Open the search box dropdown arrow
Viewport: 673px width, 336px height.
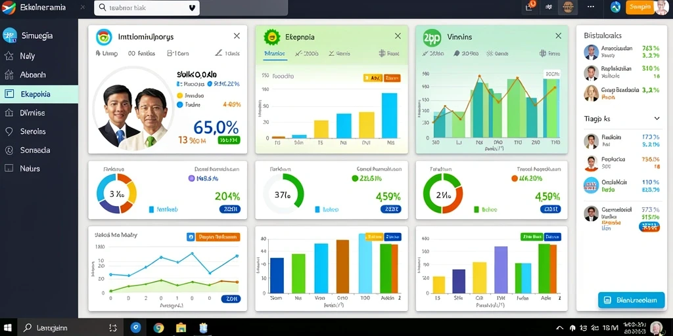tap(192, 7)
